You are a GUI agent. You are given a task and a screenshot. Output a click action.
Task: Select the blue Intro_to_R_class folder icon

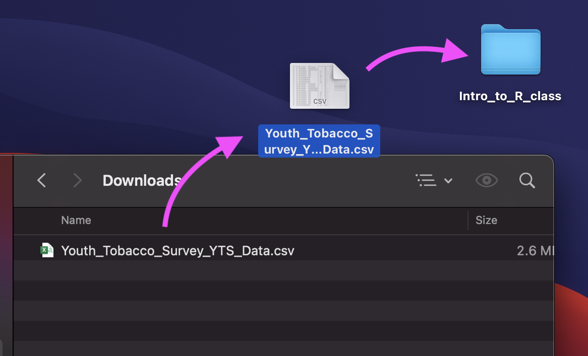click(x=510, y=50)
